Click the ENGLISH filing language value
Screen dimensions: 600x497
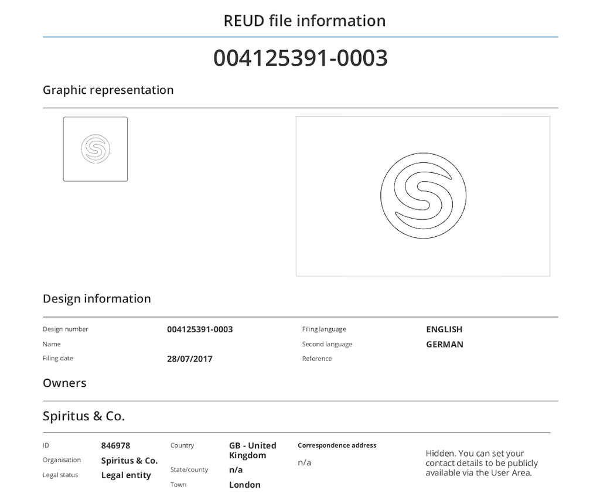444,329
